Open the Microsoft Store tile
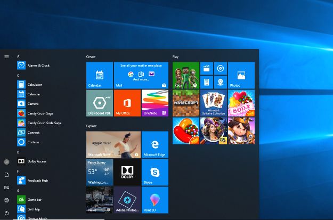333x220 pixels. coord(113,144)
